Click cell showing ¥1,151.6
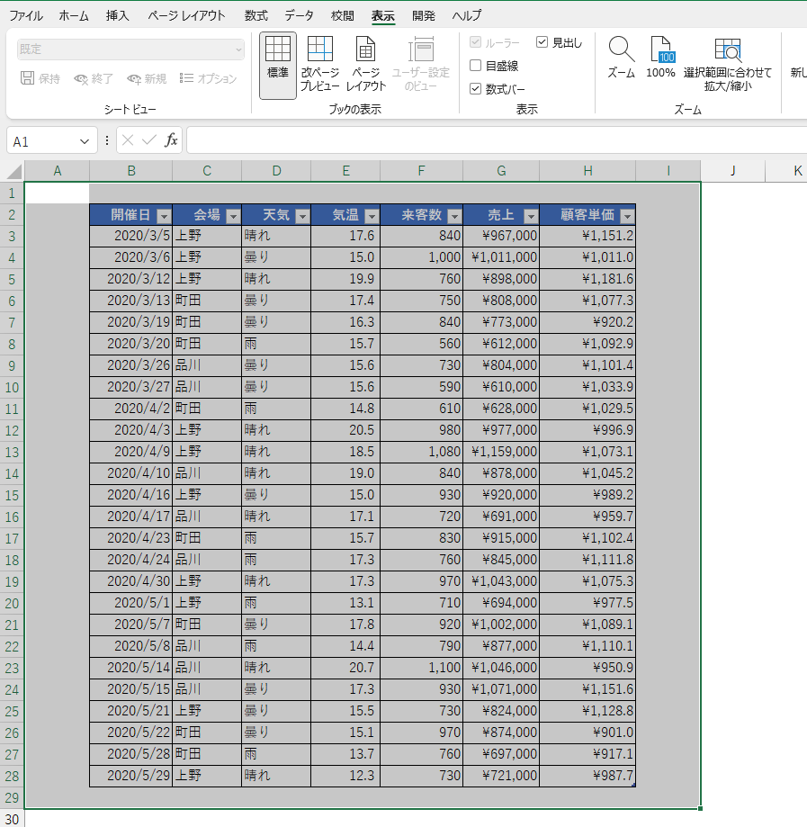807x827 pixels. tap(587, 689)
